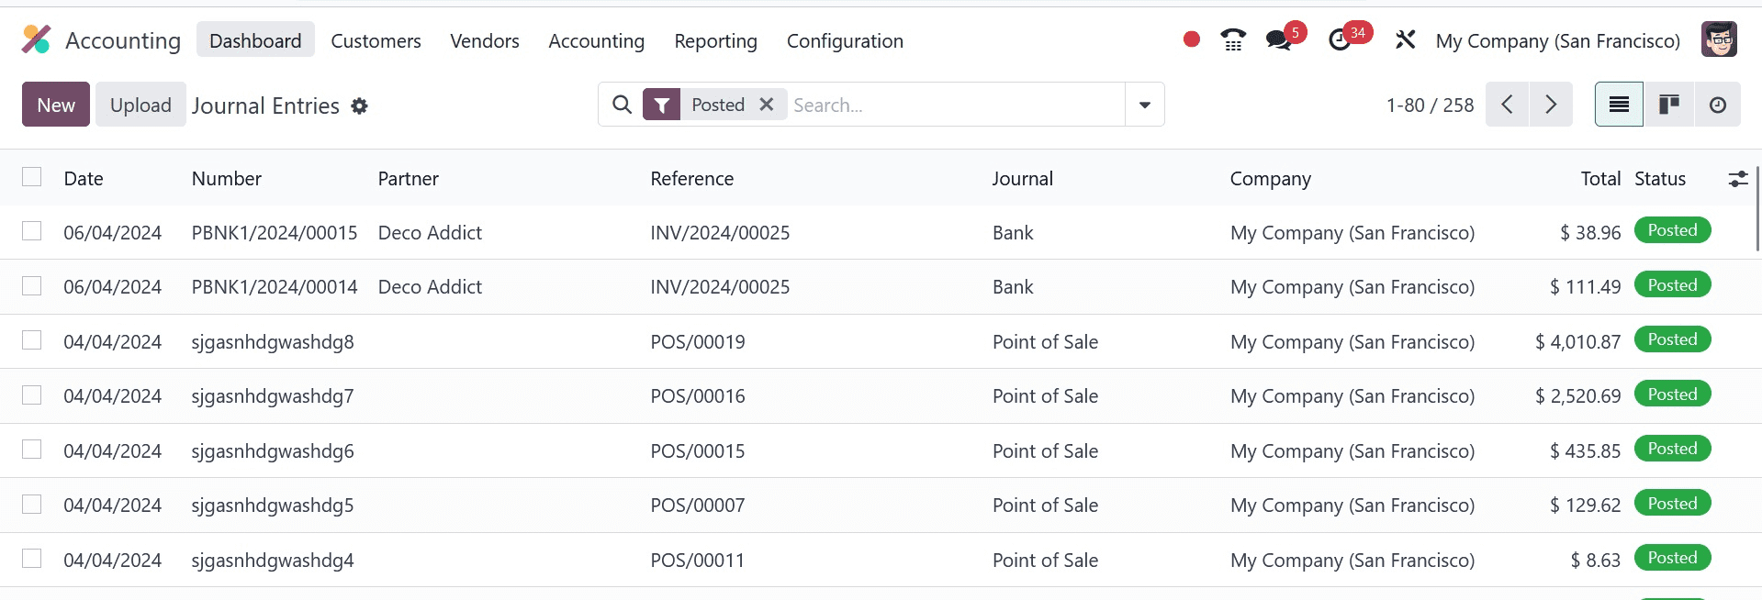Screen dimensions: 1762x600
Task: Switch to activity view
Action: coord(1718,105)
